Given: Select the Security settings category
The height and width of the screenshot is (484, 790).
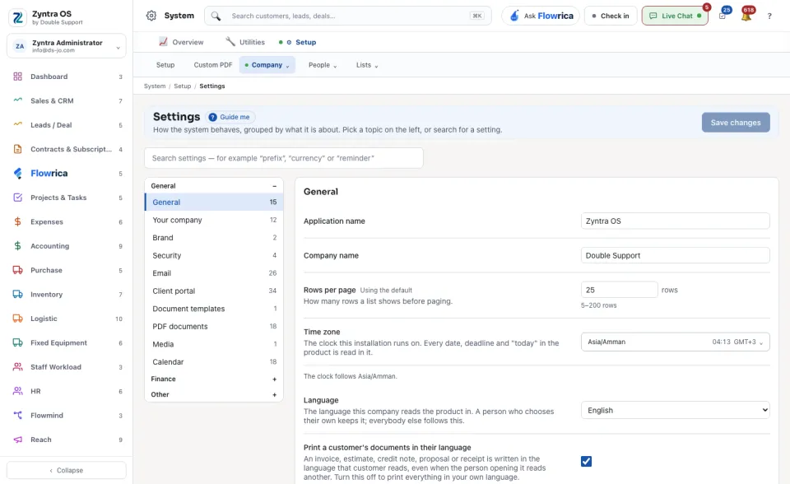Looking at the screenshot, I should pos(214,256).
